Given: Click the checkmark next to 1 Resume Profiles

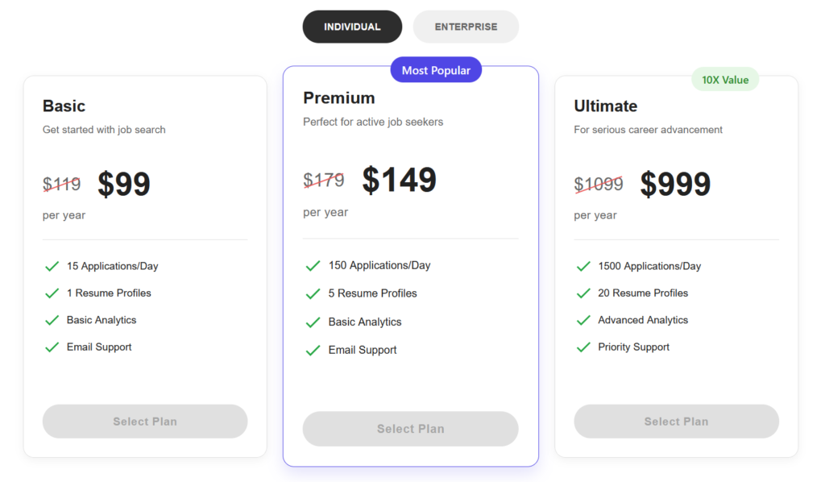Looking at the screenshot, I should (52, 293).
